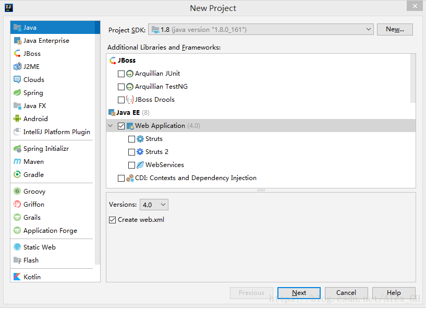Close the New Project dialog
The image size is (426, 309).
pyautogui.click(x=415, y=6)
